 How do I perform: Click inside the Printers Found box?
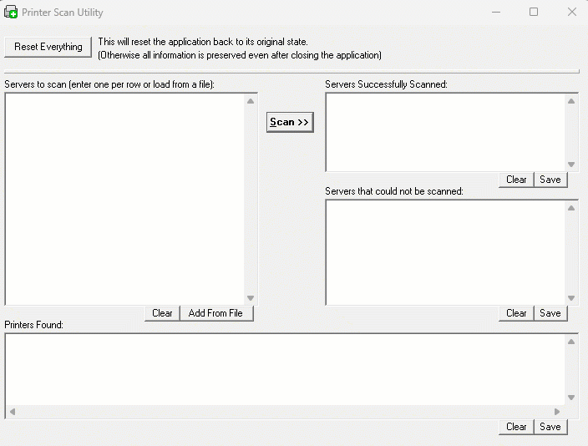point(285,369)
